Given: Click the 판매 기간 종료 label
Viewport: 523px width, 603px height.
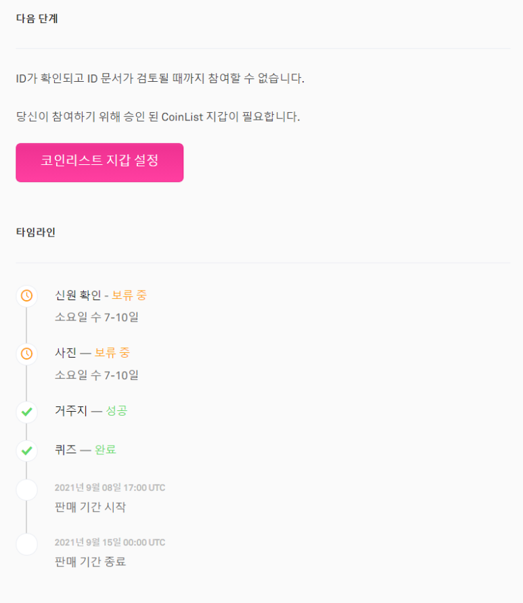Looking at the screenshot, I should point(90,562).
